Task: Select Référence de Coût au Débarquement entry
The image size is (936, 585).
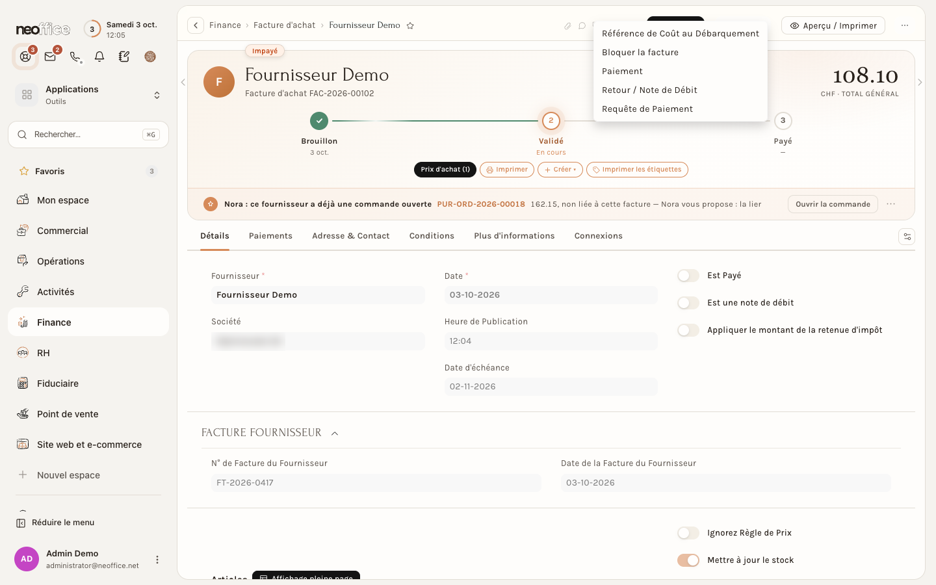Action: tap(681, 34)
